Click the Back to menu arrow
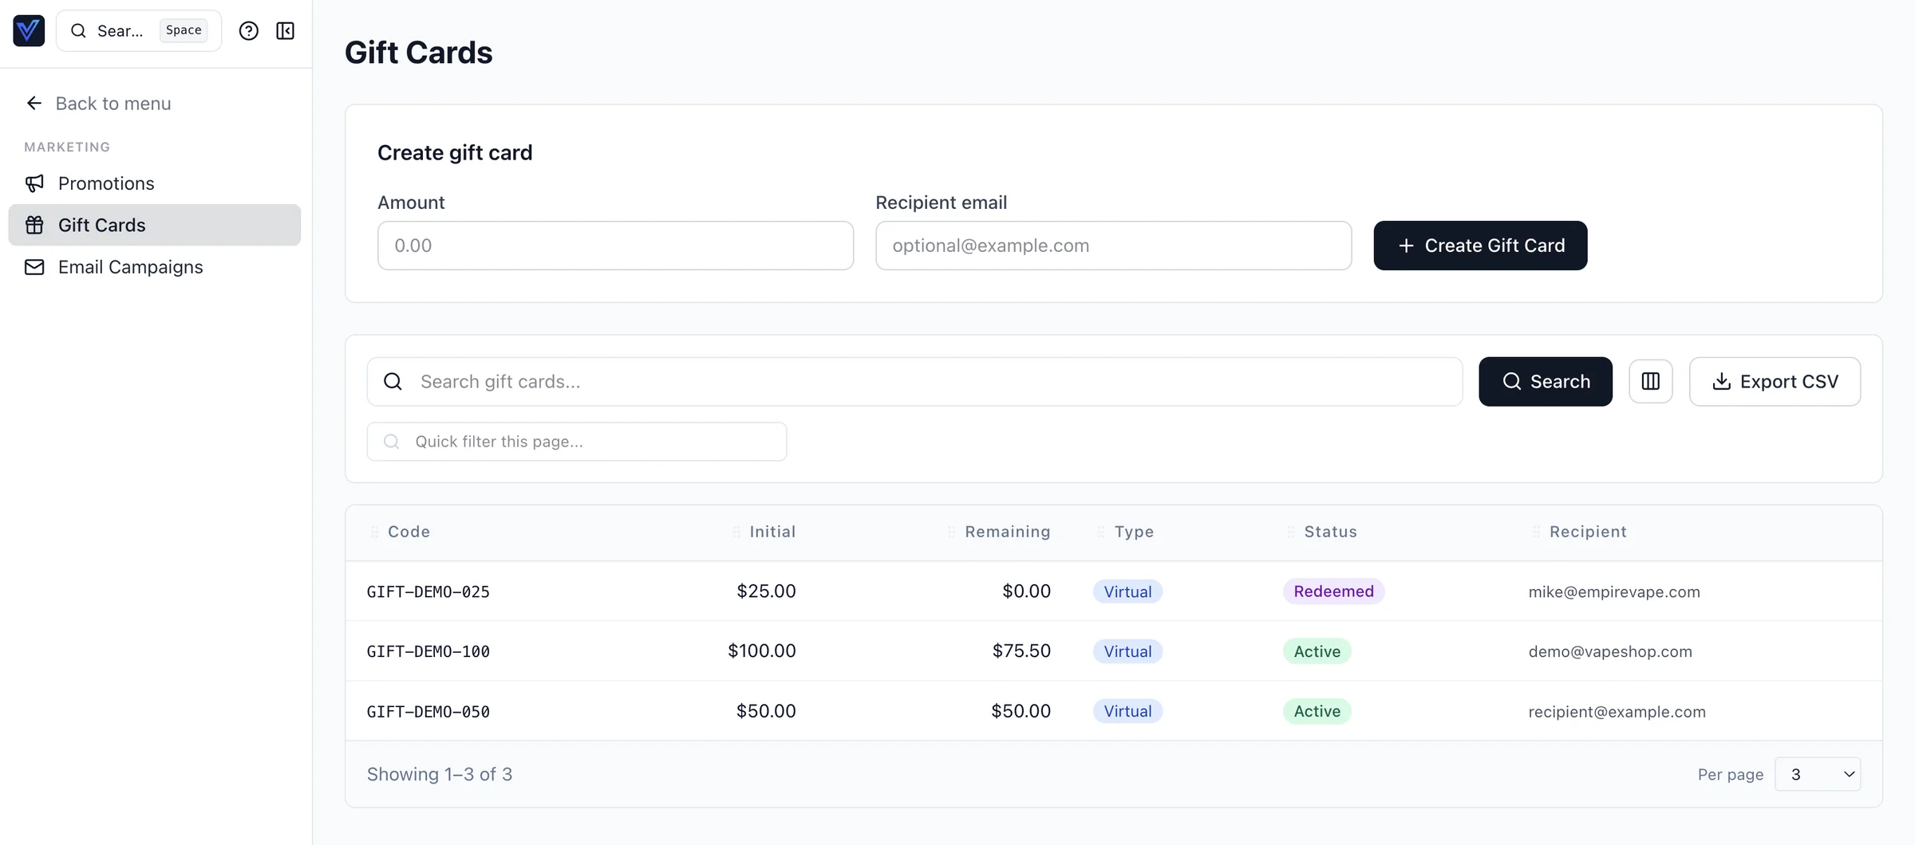The height and width of the screenshot is (845, 1915). [x=34, y=103]
